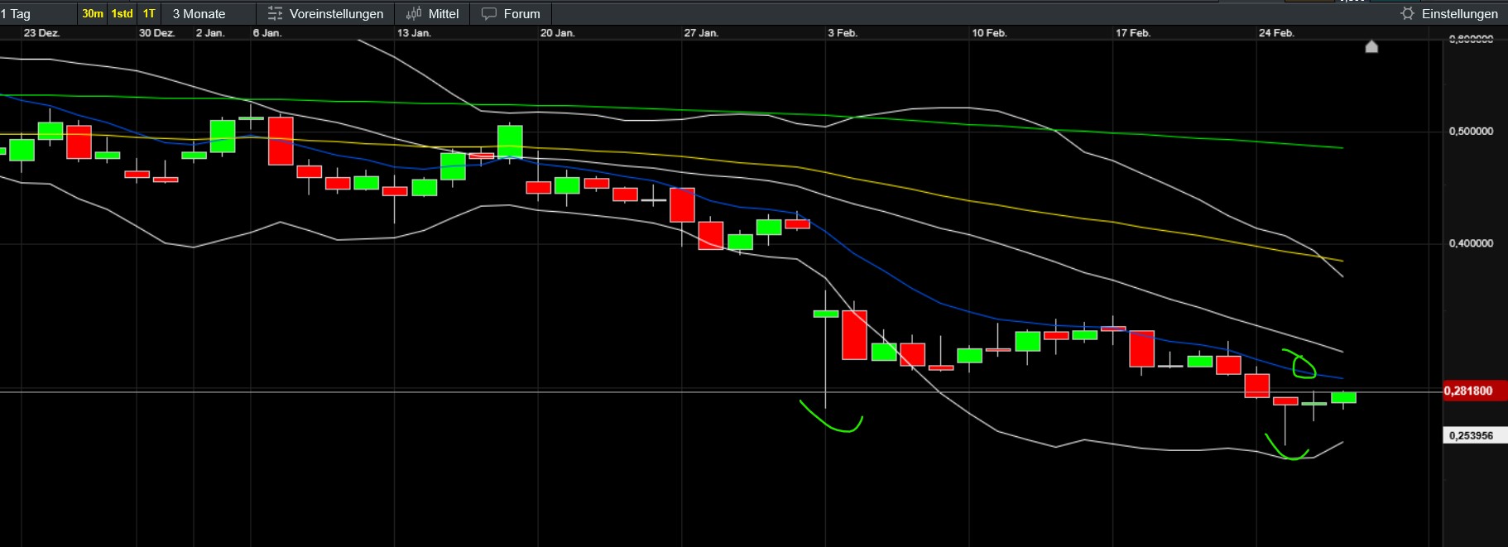
Task: Click the 27 Jan. date label
Action: [x=701, y=33]
